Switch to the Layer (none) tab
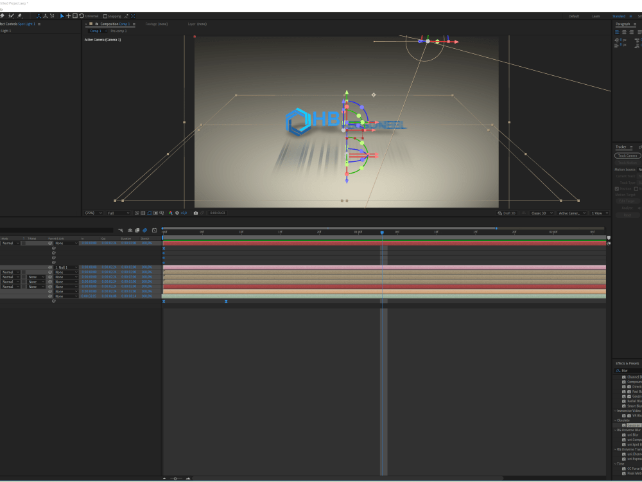 coord(197,24)
